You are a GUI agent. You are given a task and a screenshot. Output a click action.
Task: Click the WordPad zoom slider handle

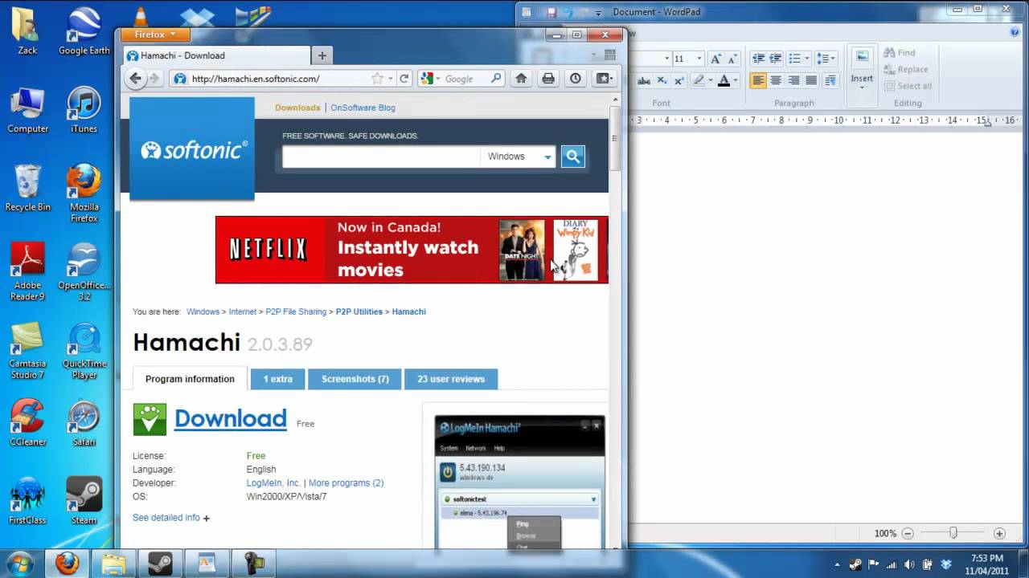point(953,533)
